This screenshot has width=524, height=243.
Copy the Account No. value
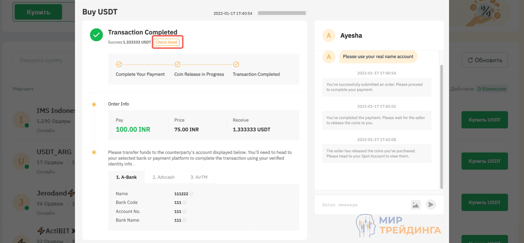184,211
